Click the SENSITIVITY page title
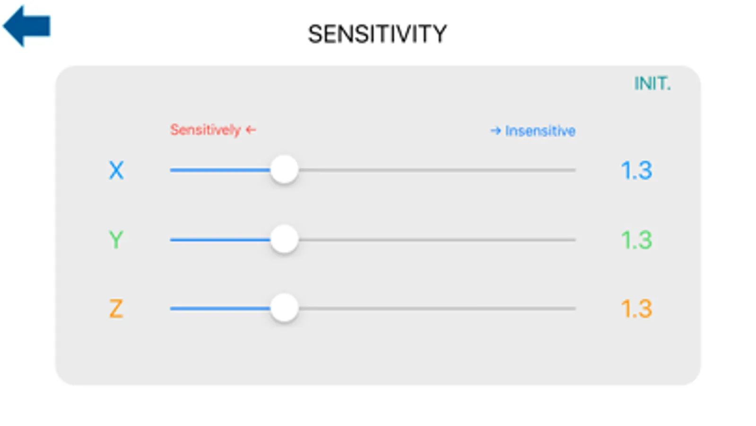756x426 pixels. click(x=377, y=34)
